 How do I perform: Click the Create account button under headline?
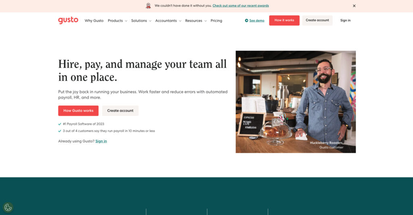tap(120, 111)
